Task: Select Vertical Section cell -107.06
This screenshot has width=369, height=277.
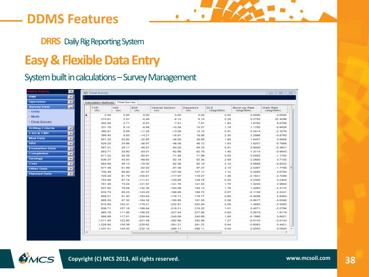Action: pos(166,172)
